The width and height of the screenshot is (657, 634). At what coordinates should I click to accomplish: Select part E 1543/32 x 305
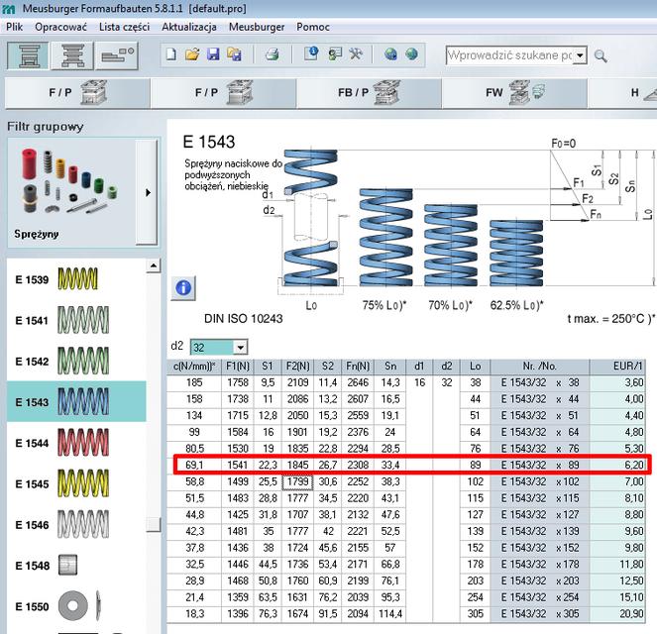540,614
